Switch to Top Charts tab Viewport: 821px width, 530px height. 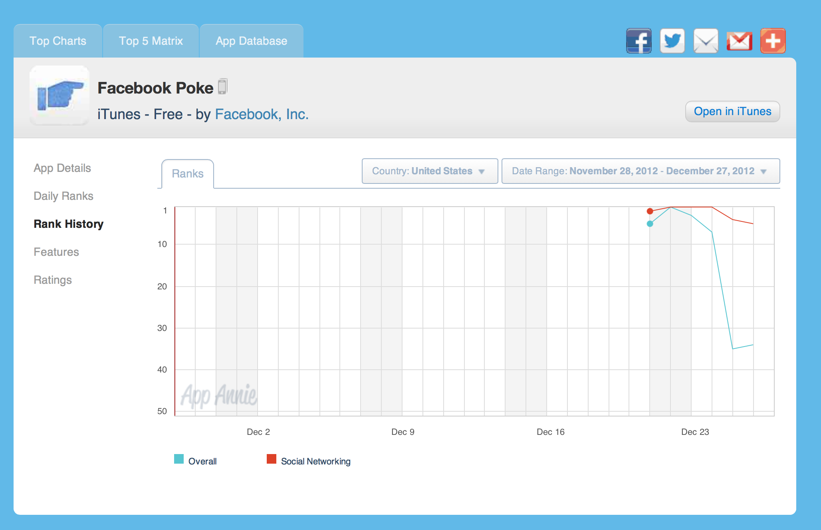(x=58, y=41)
